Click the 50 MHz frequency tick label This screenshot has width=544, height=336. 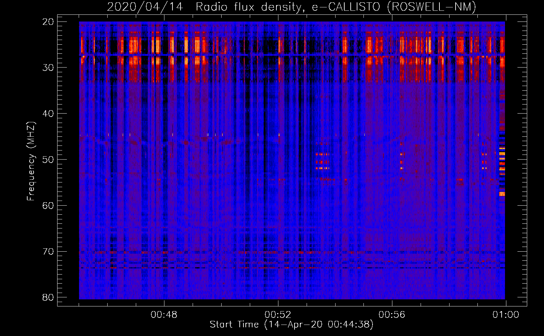pyautogui.click(x=48, y=160)
